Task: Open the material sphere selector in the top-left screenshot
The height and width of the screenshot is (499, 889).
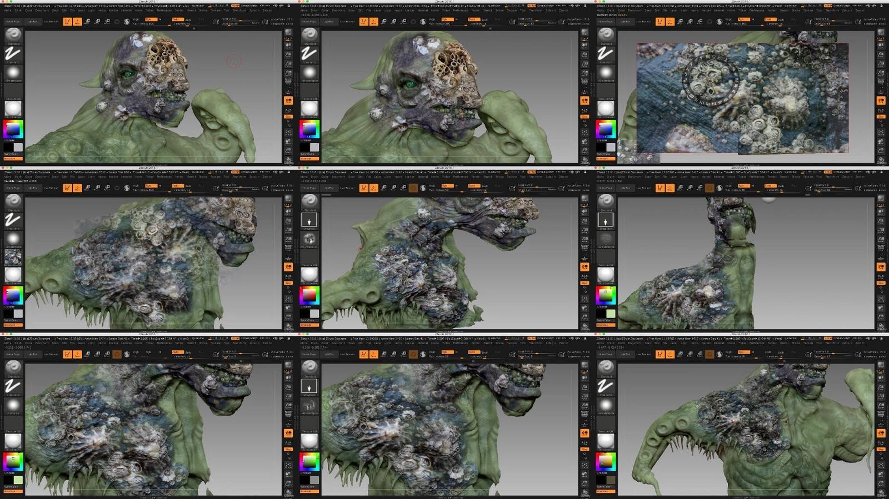Action: pyautogui.click(x=13, y=109)
